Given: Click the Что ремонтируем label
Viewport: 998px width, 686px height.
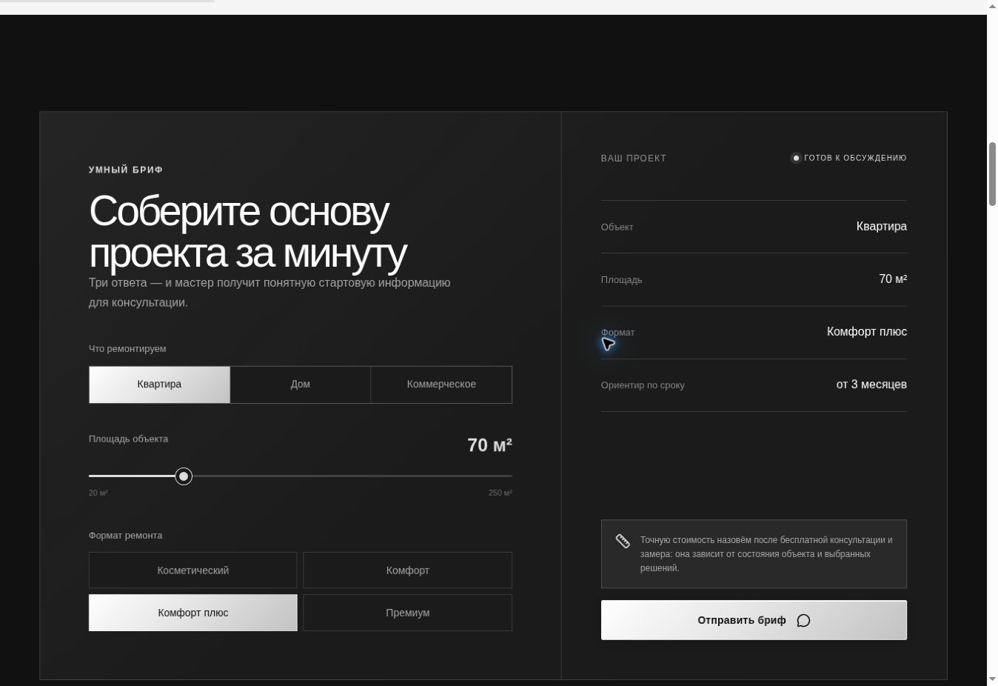Looking at the screenshot, I should [x=127, y=348].
